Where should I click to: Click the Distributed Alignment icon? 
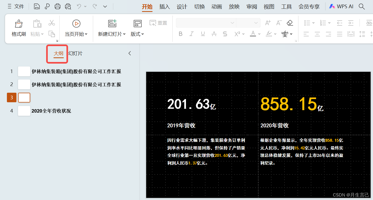pos(351,34)
